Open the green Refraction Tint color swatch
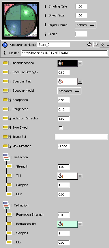Screen dimensions: 109x248 pos(67,224)
